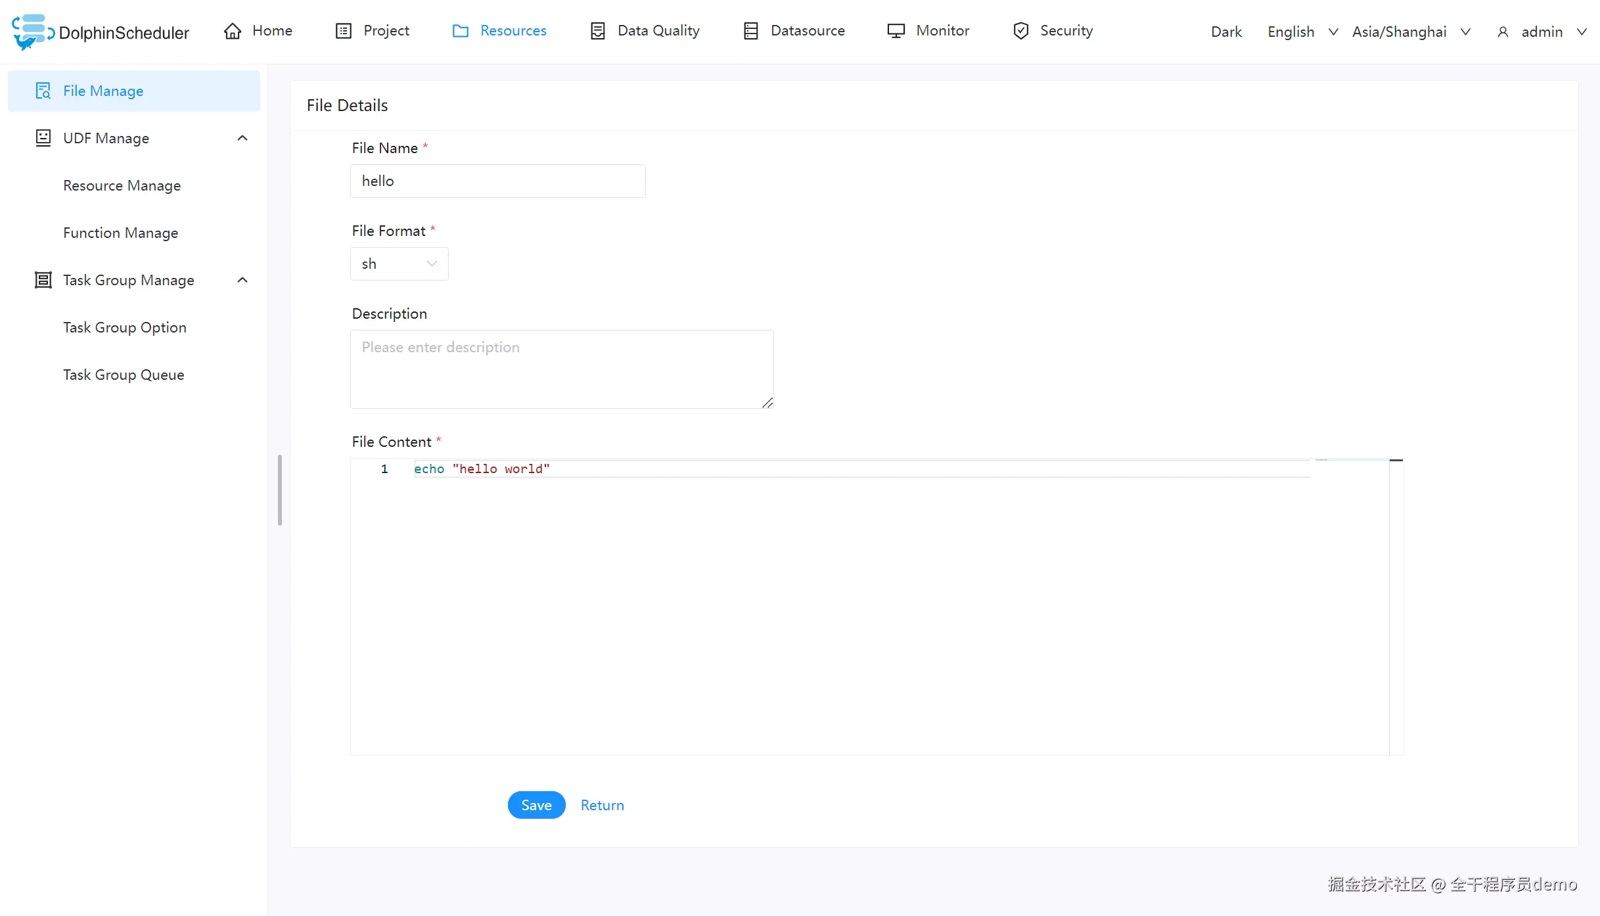This screenshot has width=1600, height=916.
Task: Select Function Manage in sidebar
Action: coord(120,233)
